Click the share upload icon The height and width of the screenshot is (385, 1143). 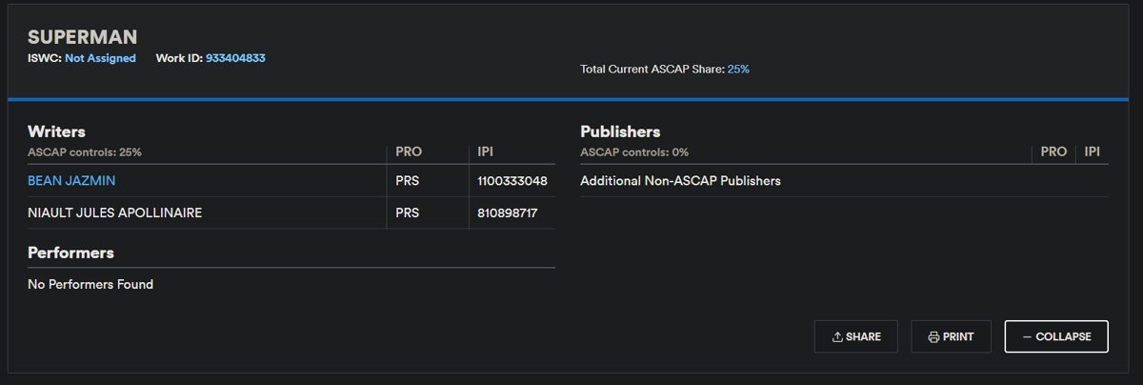click(837, 337)
